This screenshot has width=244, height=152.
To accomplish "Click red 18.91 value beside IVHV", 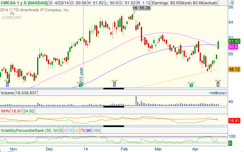I will [x=16, y=111].
